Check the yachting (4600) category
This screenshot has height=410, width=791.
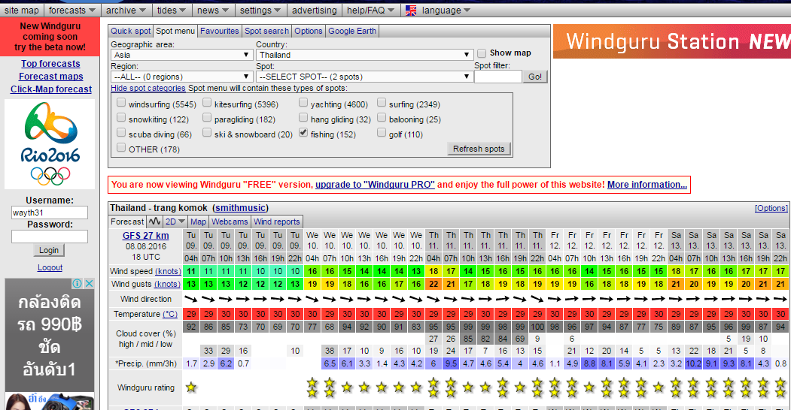(303, 103)
